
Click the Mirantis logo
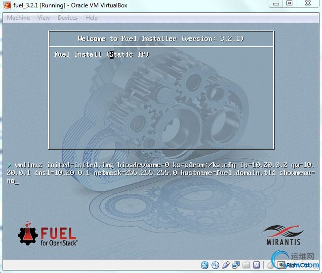(283, 235)
